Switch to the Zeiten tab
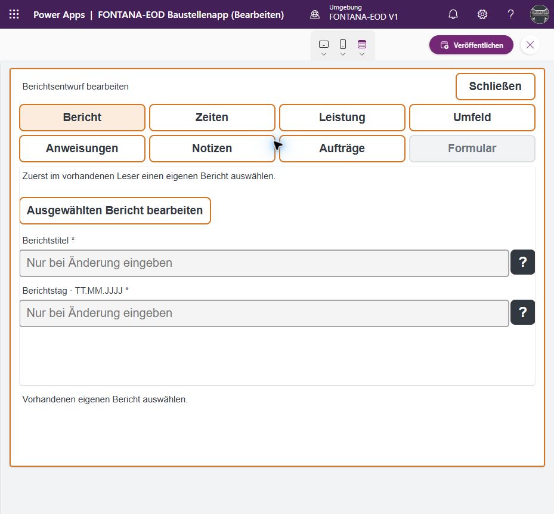 [212, 118]
